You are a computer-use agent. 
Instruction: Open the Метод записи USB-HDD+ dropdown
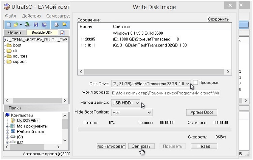pos(137,103)
